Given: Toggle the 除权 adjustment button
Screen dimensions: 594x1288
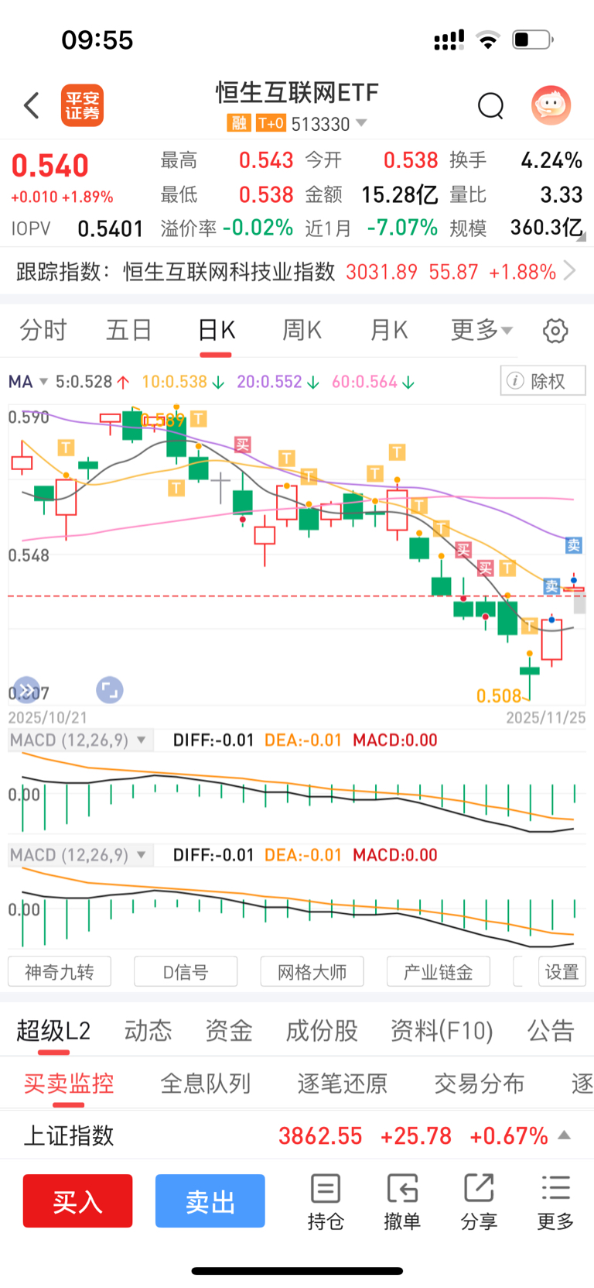Looking at the screenshot, I should 543,381.
